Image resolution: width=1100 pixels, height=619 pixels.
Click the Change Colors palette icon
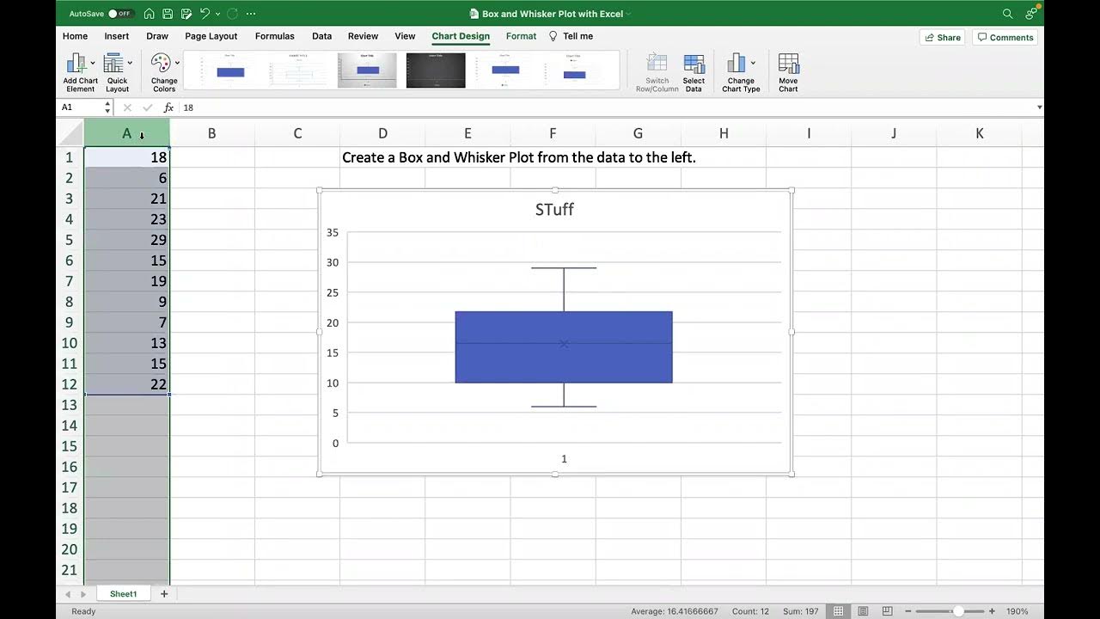[161, 64]
